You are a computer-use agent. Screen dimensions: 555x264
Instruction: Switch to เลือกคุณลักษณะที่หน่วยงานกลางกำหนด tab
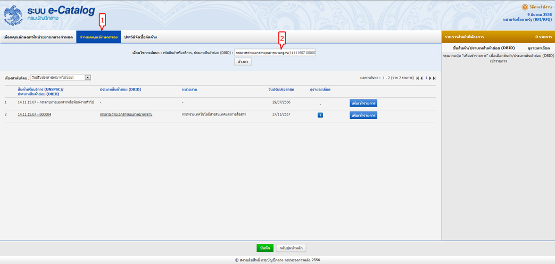(38, 37)
